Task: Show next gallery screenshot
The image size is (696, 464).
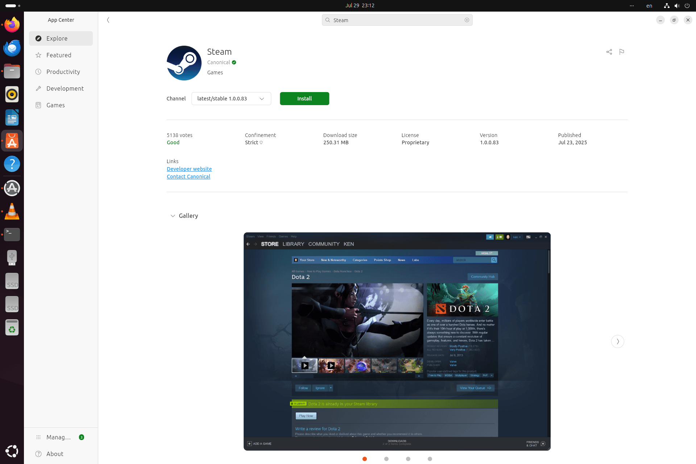Action: click(618, 341)
